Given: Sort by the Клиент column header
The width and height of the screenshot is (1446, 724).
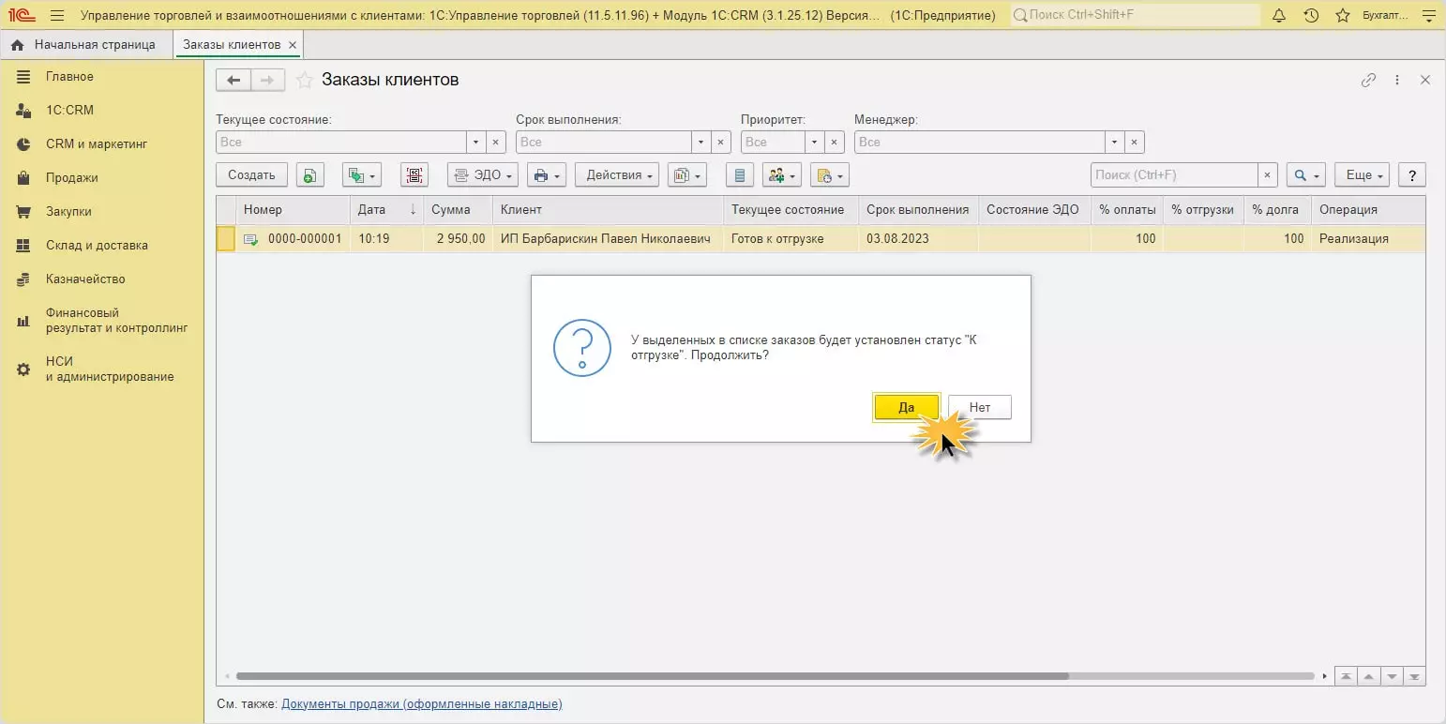Looking at the screenshot, I should pyautogui.click(x=609, y=210).
